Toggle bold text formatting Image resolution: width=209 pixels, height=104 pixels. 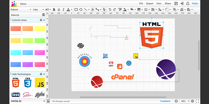[54, 10]
